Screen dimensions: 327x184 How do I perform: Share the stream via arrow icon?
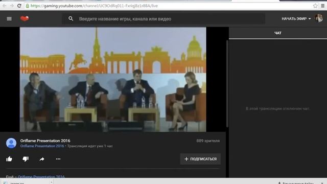click(42, 159)
